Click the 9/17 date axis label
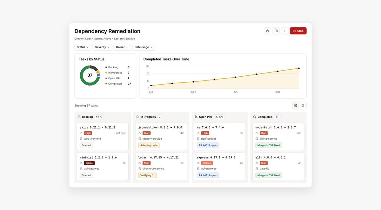The image size is (381, 210). pos(277,92)
